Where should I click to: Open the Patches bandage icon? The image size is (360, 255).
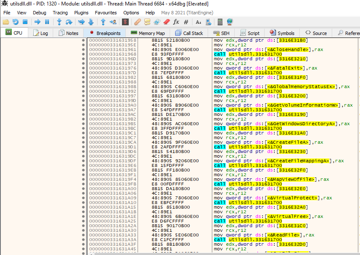[137, 22]
